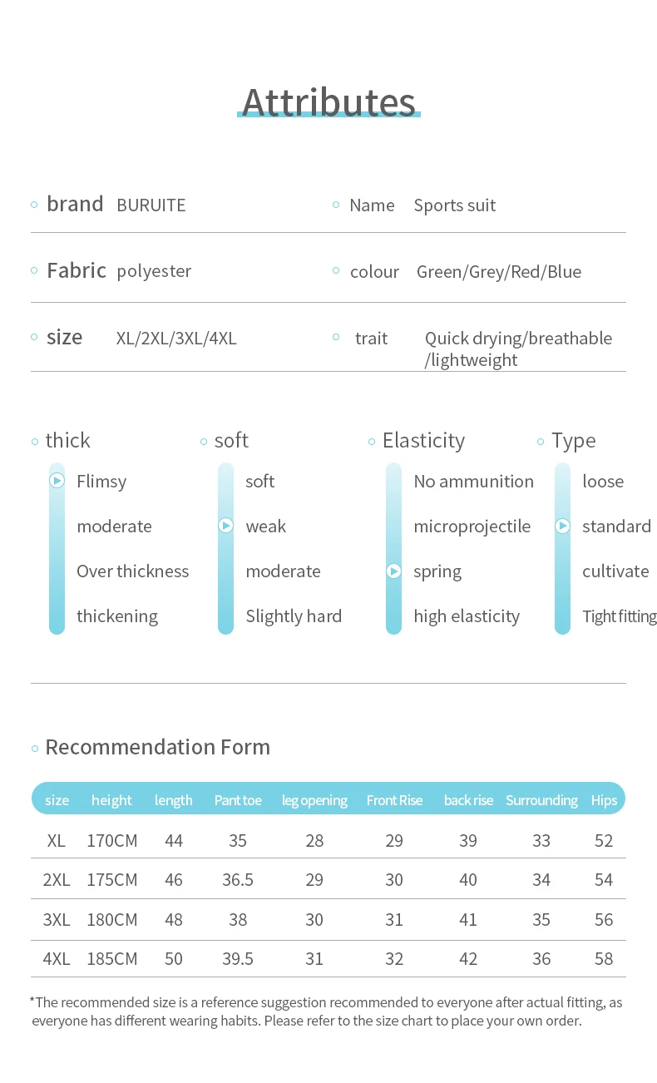657x1083 pixels.
Task: Select the Tight fitting type option
Action: click(619, 616)
